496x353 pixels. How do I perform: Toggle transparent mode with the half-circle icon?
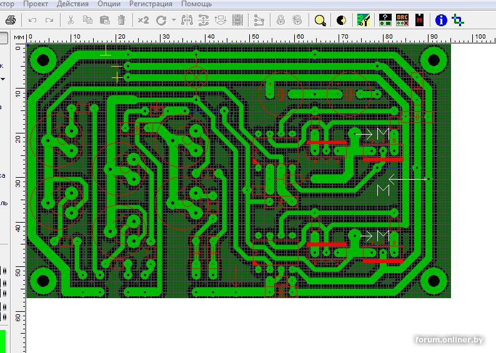coord(341,21)
